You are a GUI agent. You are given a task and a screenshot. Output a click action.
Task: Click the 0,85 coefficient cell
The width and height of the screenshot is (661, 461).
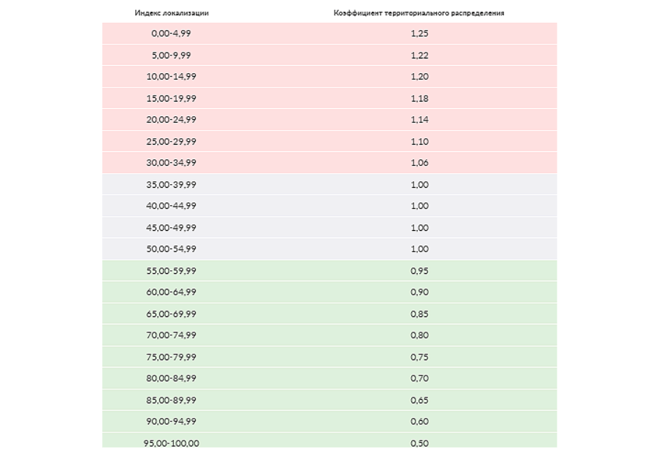[419, 314]
